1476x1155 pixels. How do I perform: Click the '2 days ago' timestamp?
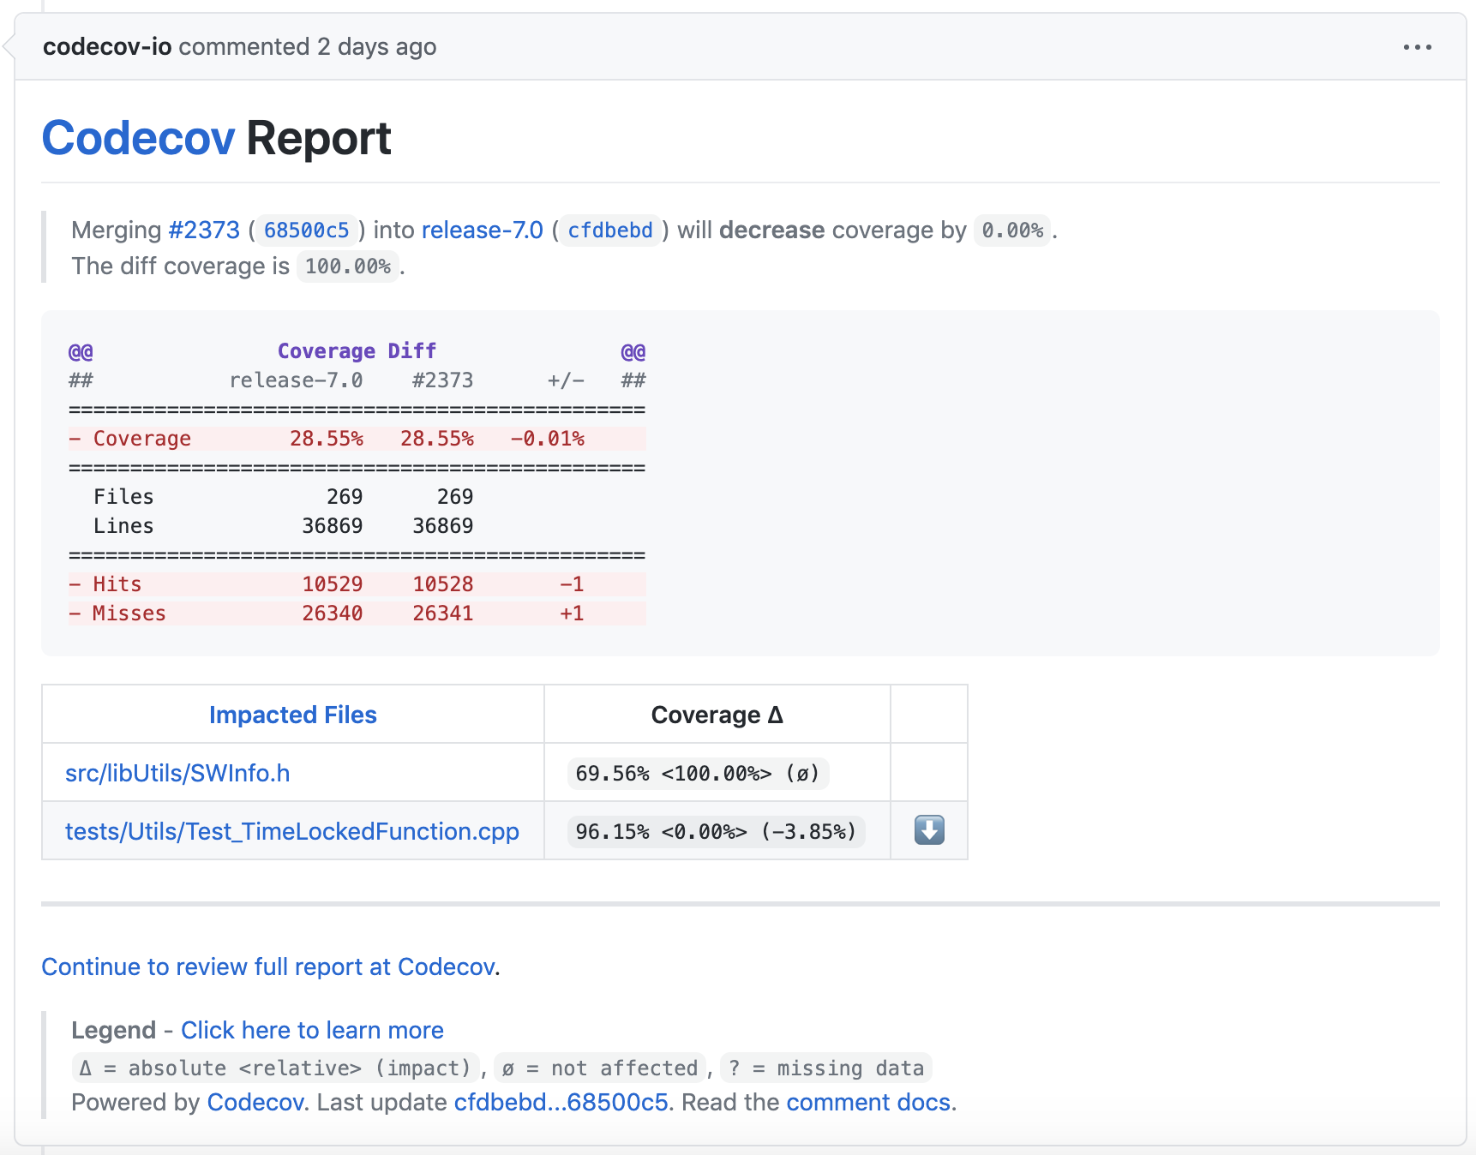pyautogui.click(x=376, y=46)
